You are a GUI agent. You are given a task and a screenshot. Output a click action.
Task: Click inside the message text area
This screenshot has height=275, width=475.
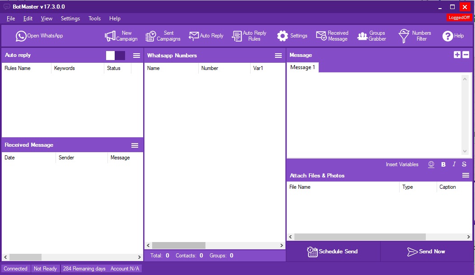(374, 115)
